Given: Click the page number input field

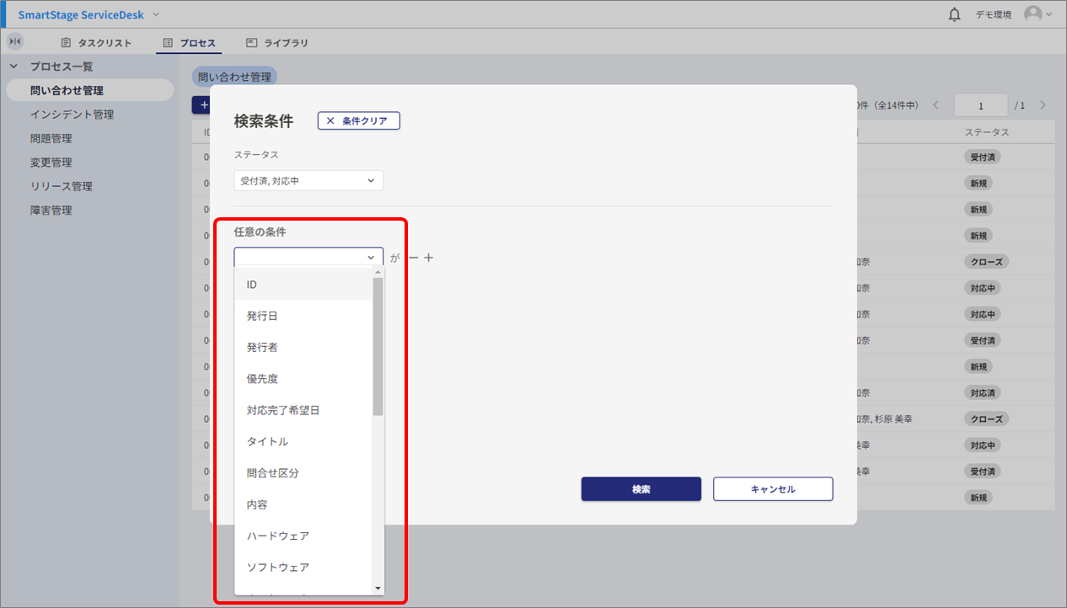Looking at the screenshot, I should (980, 105).
